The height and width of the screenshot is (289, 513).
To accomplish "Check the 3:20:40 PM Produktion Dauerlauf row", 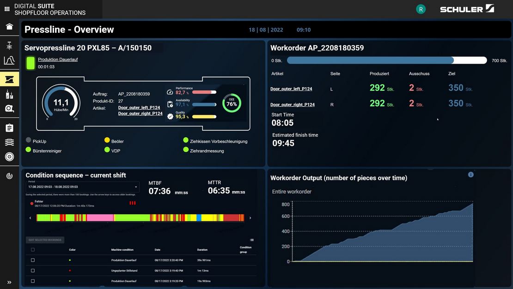I will [x=33, y=260].
